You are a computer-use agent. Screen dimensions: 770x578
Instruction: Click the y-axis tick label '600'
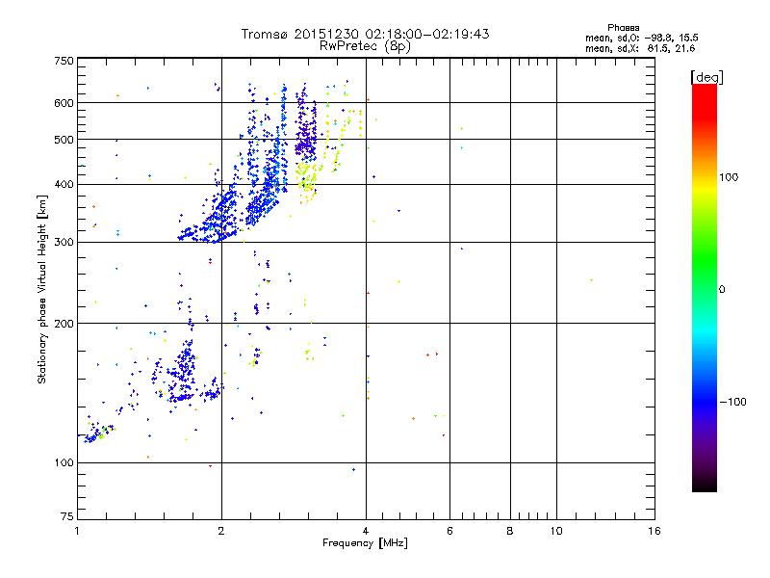(64, 103)
